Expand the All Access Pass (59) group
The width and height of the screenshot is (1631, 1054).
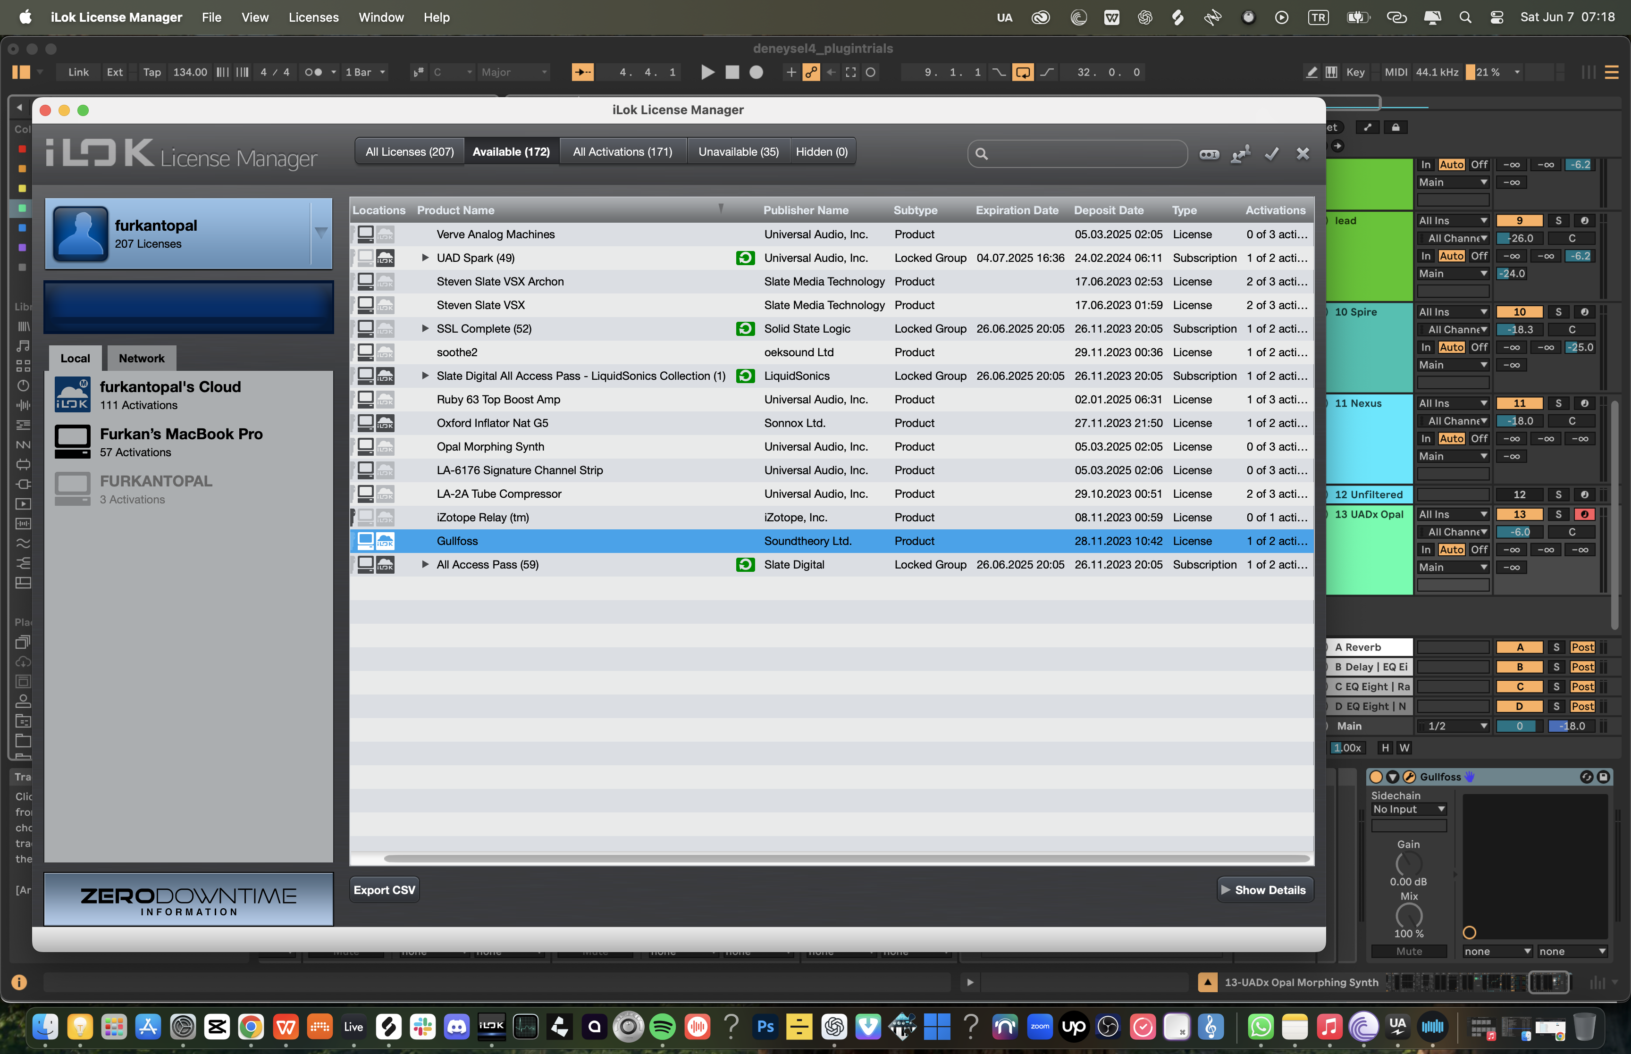tap(425, 565)
